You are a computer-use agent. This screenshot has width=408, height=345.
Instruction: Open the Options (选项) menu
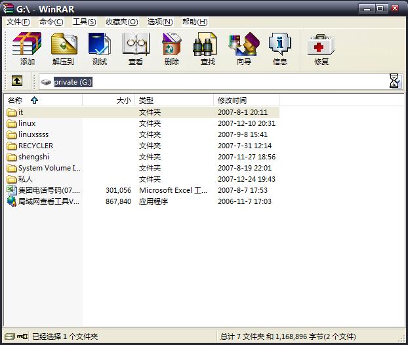(160, 22)
